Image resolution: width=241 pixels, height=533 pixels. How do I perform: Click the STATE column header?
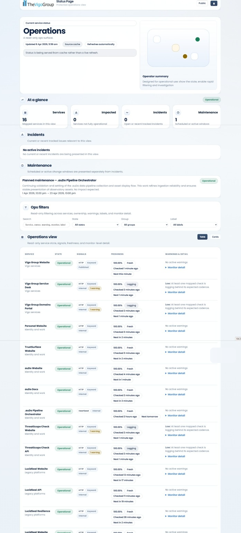[58, 254]
